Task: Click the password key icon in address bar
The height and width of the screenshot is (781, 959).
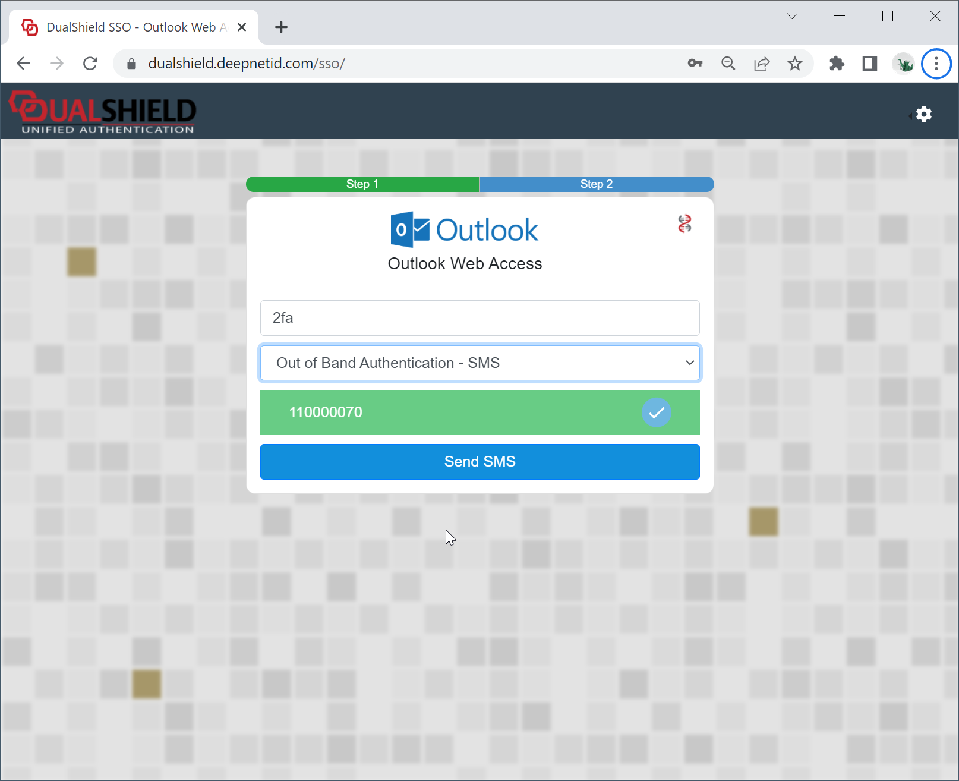Action: (695, 64)
